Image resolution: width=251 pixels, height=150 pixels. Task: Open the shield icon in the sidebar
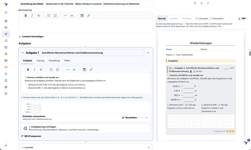(6, 94)
